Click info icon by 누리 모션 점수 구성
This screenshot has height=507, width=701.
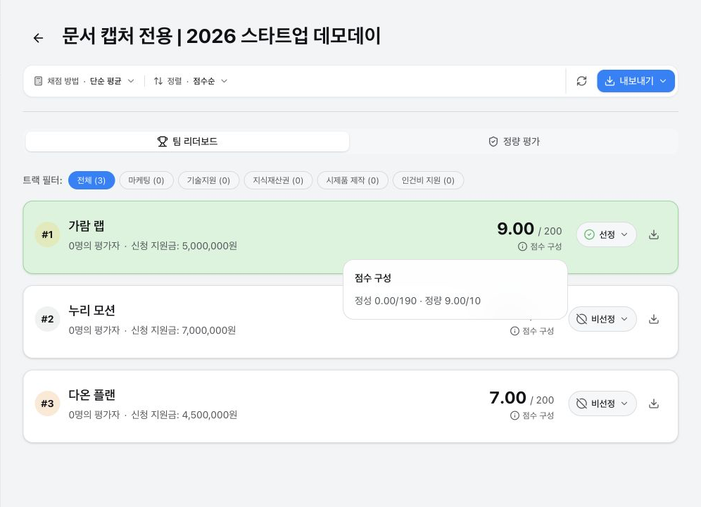coord(514,331)
